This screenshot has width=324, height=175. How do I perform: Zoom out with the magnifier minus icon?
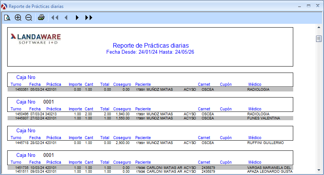[29, 18]
